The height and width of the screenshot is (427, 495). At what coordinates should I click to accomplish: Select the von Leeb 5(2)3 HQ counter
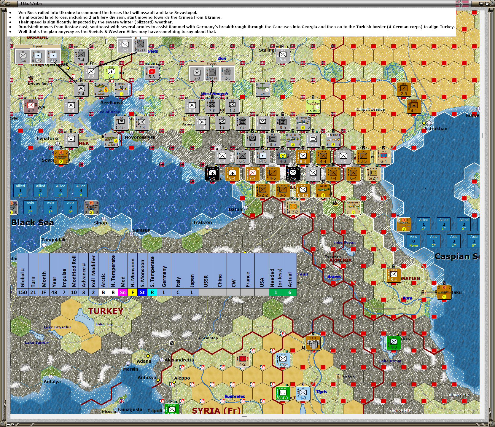pyautogui.click(x=140, y=45)
